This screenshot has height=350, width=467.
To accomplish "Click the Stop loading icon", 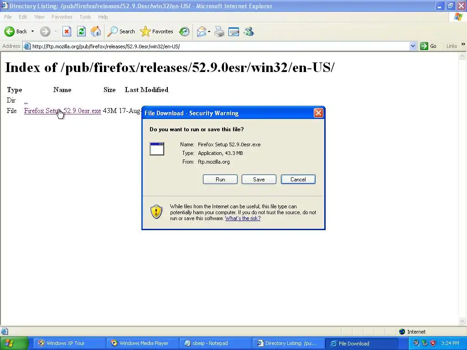I will (67, 31).
